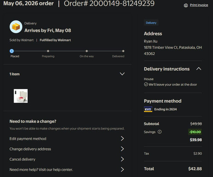Open Edit payment method arrow

tap(122, 138)
